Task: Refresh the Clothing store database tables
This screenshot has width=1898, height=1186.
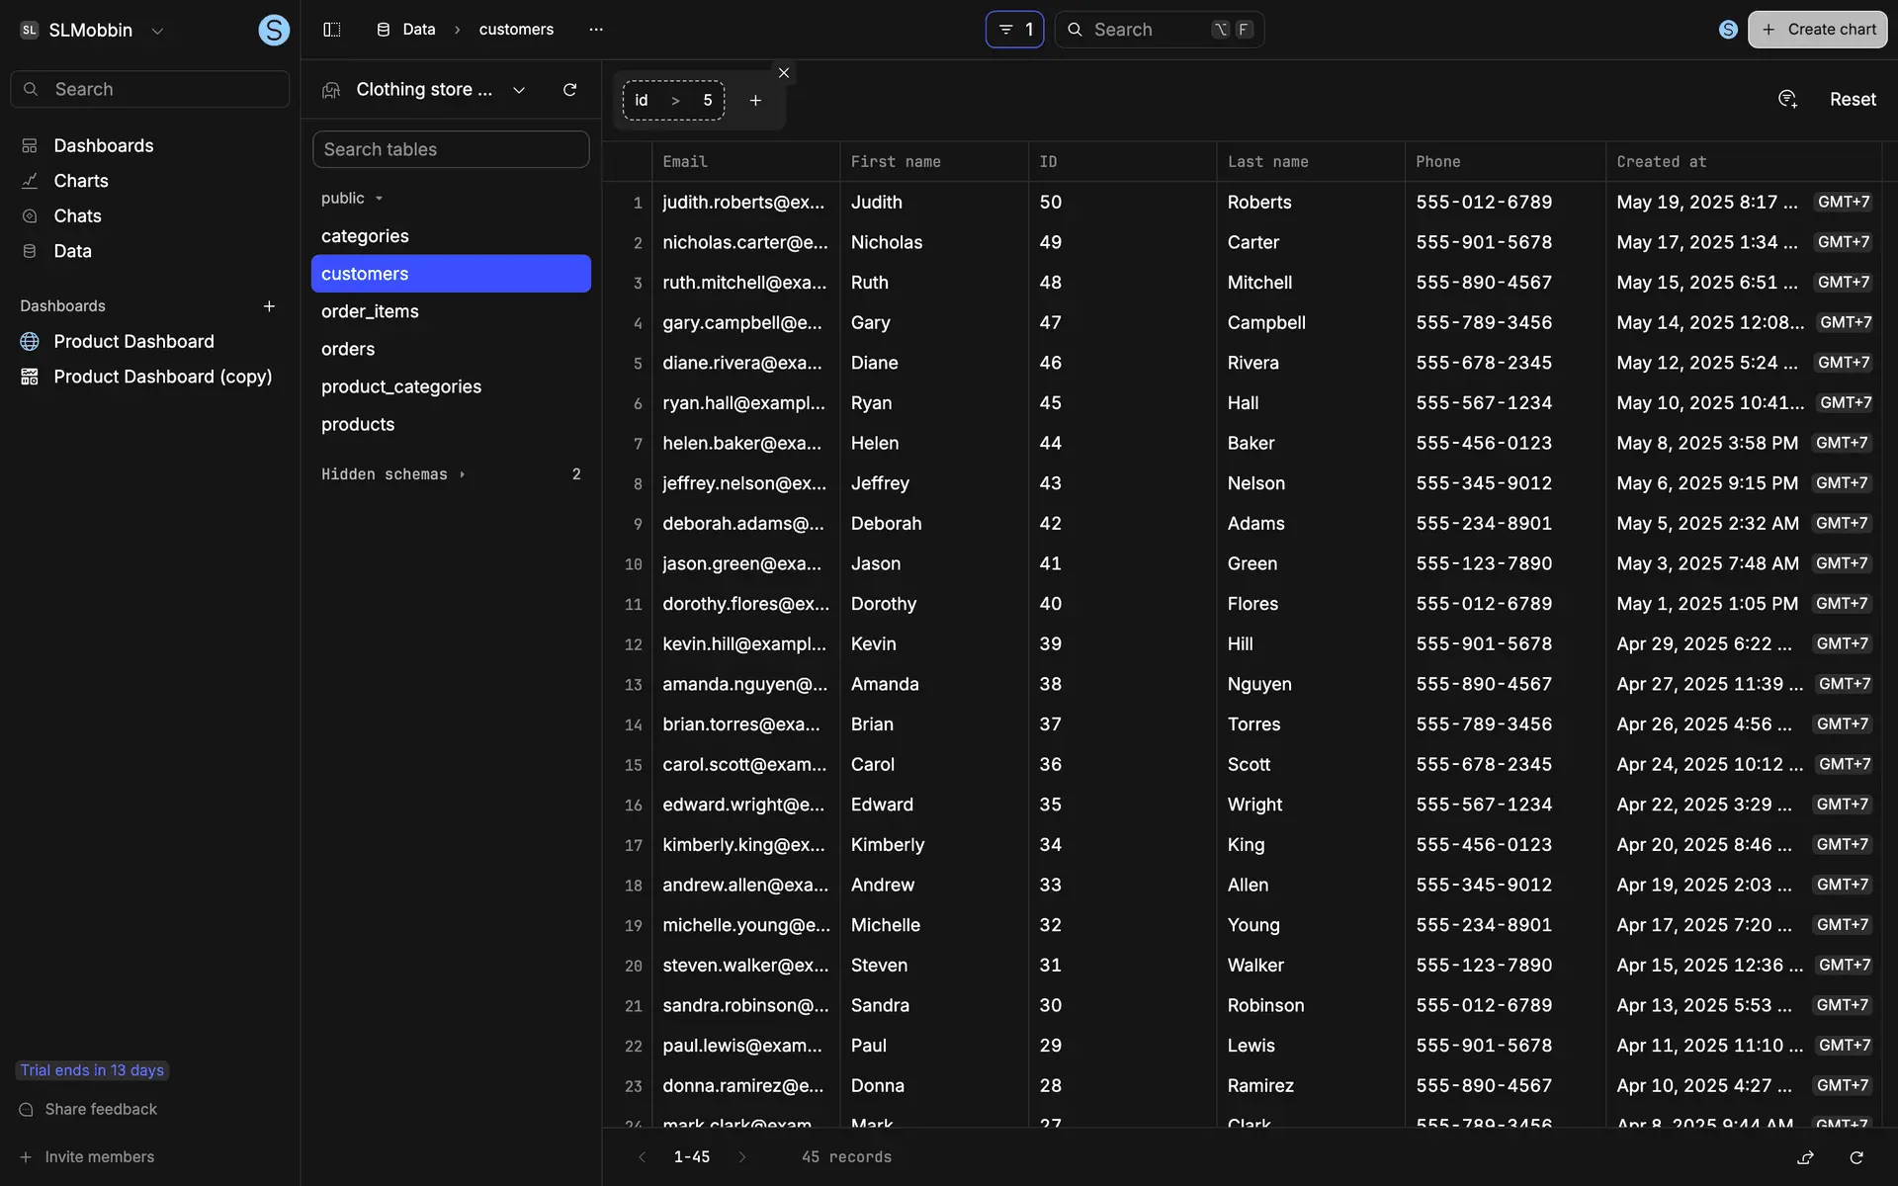Action: click(x=569, y=90)
